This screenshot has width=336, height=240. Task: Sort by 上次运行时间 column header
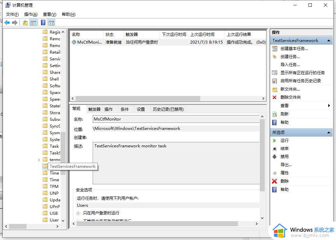click(206, 35)
